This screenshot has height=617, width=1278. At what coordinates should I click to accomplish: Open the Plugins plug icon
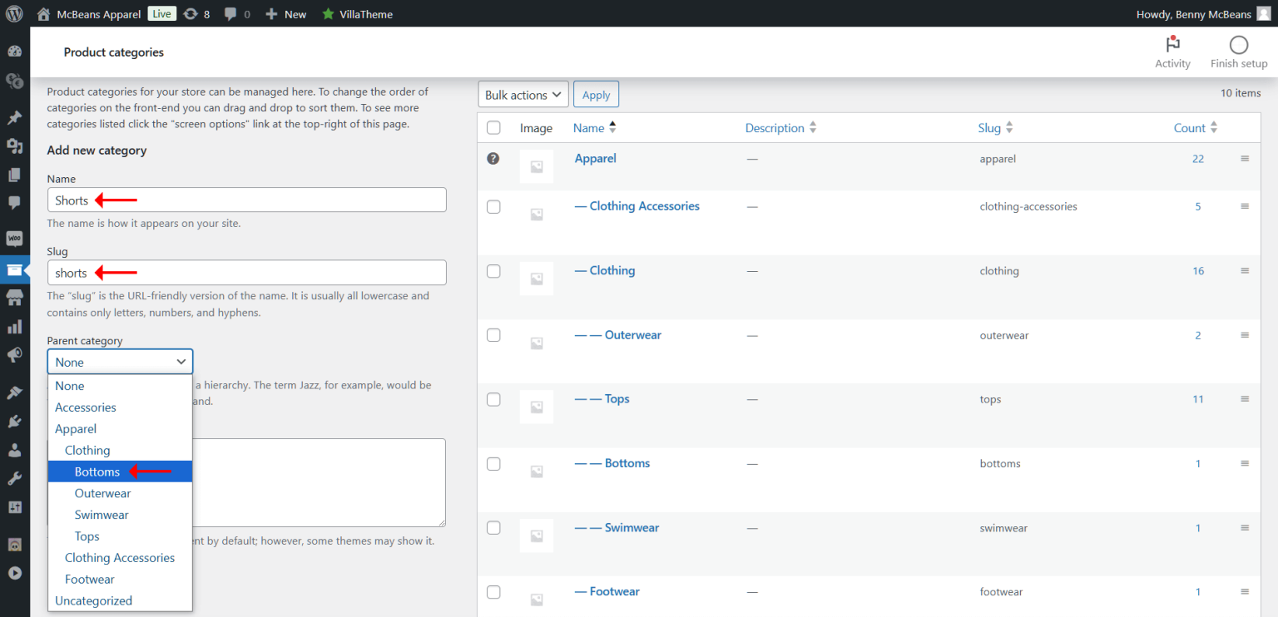(14, 422)
